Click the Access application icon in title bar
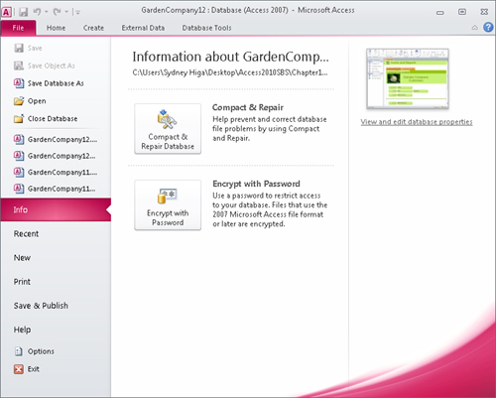Screen dimensions: 496x398 6,12
